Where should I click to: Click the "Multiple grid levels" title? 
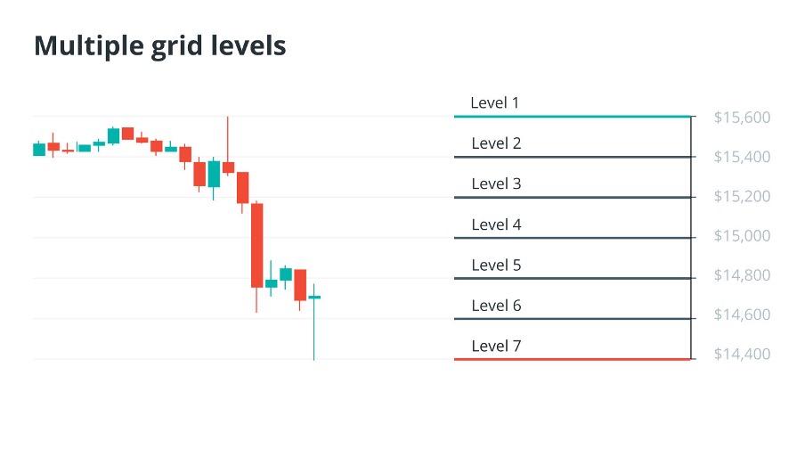[159, 45]
